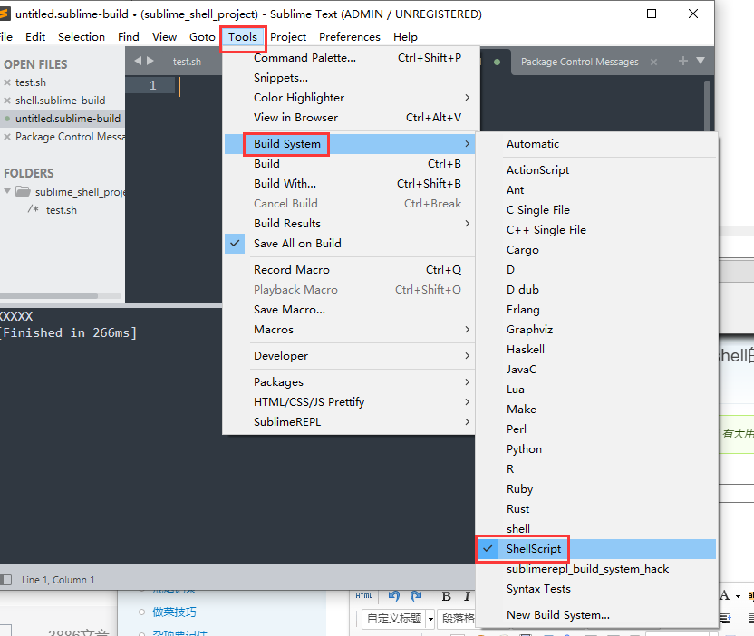Open the tab list dropdown arrow
Viewport: 754px width, 636px height.
pos(701,61)
